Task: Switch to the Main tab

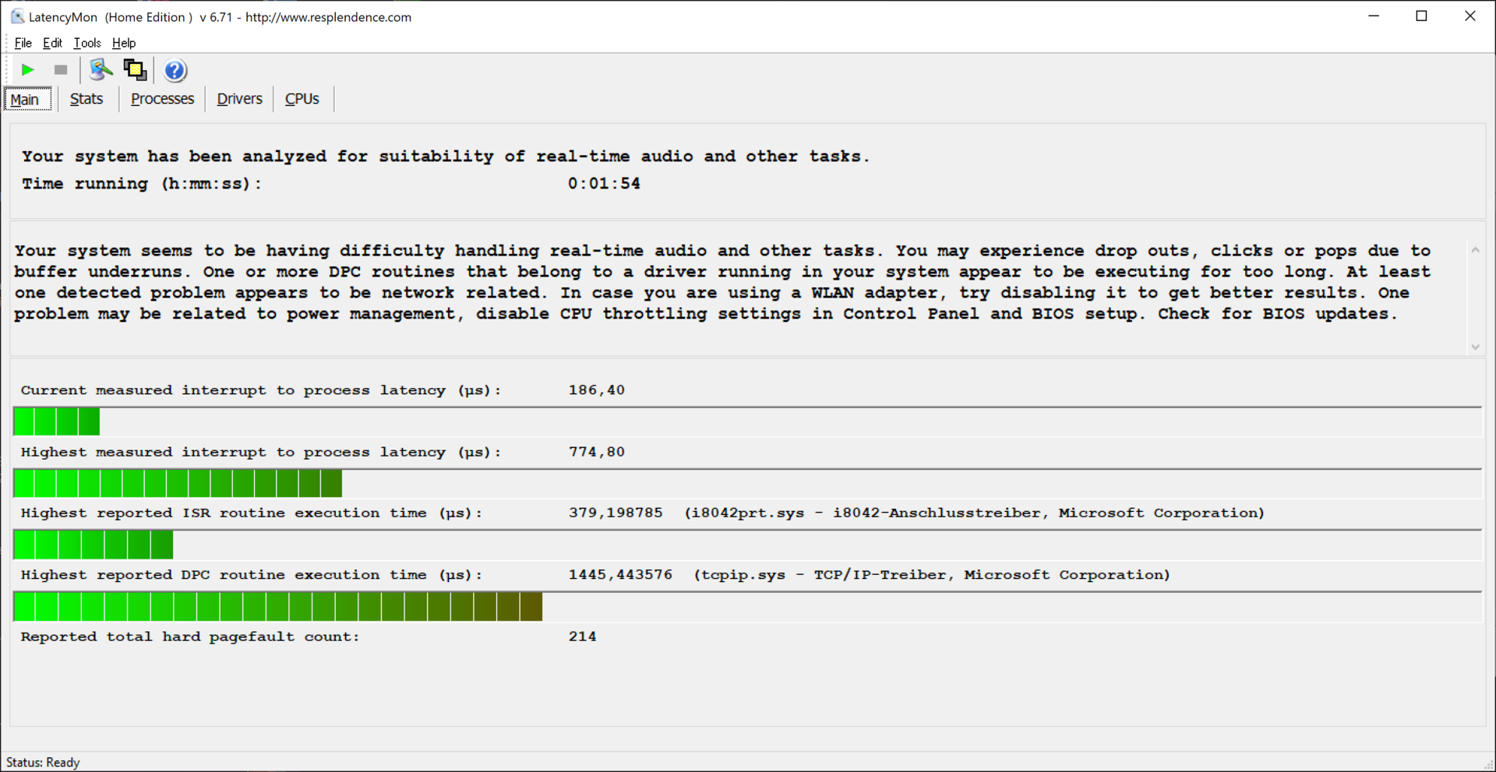Action: (x=25, y=99)
